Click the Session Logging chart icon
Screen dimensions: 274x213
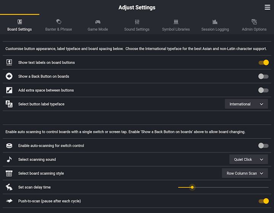tap(215, 22)
